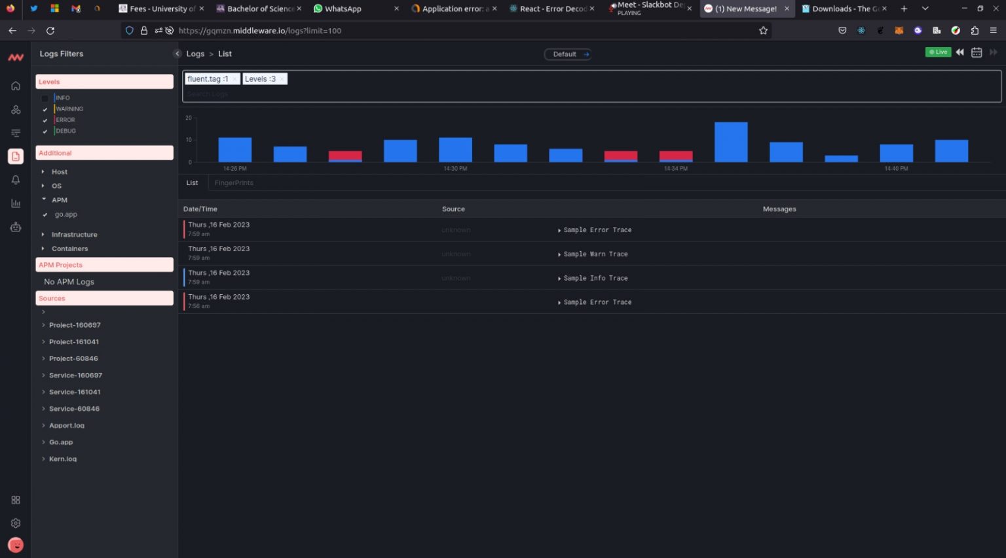Click the rewind arrows next to Live button
The image size is (1006, 558).
(x=959, y=52)
